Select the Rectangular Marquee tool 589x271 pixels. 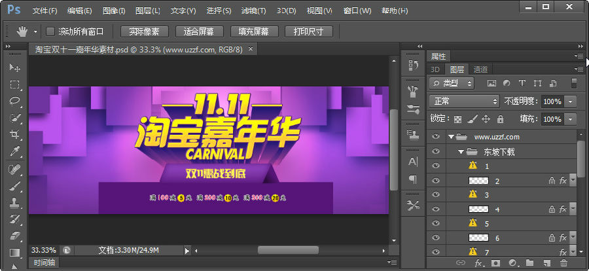click(14, 84)
